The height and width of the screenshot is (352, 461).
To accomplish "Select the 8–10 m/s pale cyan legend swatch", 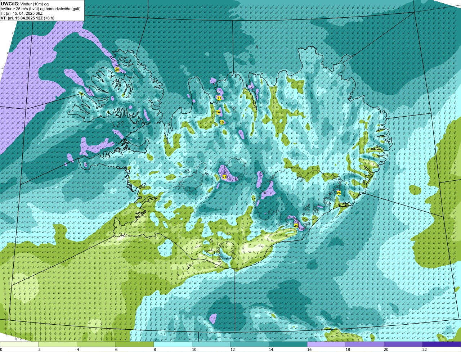I will point(173,344).
